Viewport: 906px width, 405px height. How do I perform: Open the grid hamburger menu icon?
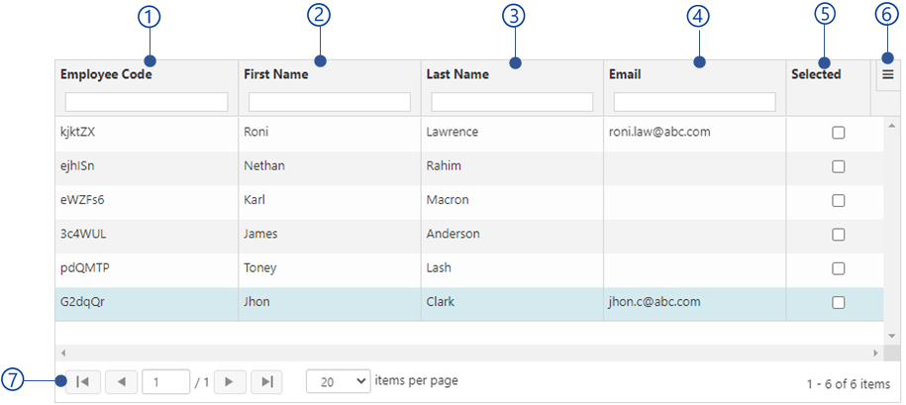(x=888, y=74)
